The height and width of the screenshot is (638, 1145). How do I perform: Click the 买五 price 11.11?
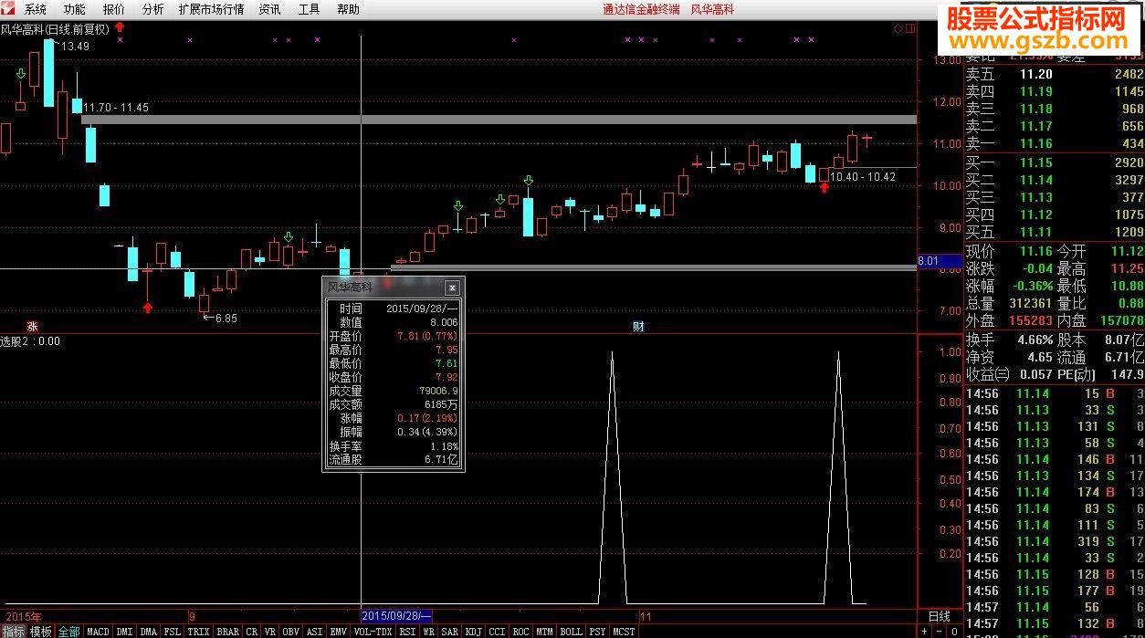click(1036, 232)
